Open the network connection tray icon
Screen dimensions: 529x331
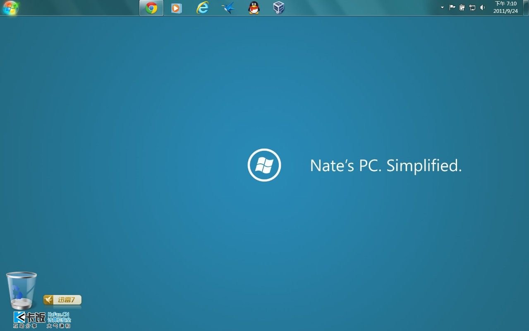[472, 7]
